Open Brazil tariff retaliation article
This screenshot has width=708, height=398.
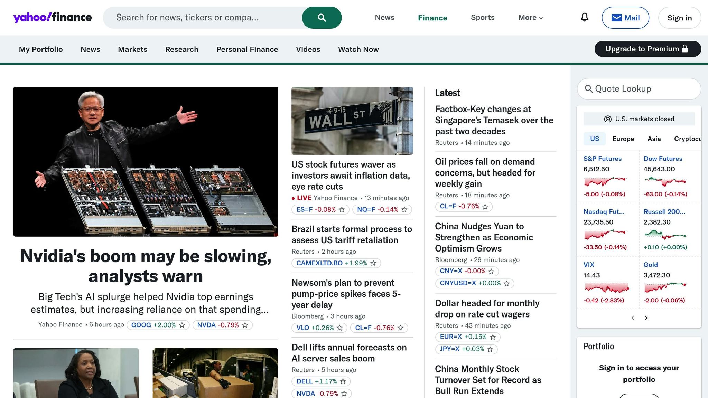[352, 235]
